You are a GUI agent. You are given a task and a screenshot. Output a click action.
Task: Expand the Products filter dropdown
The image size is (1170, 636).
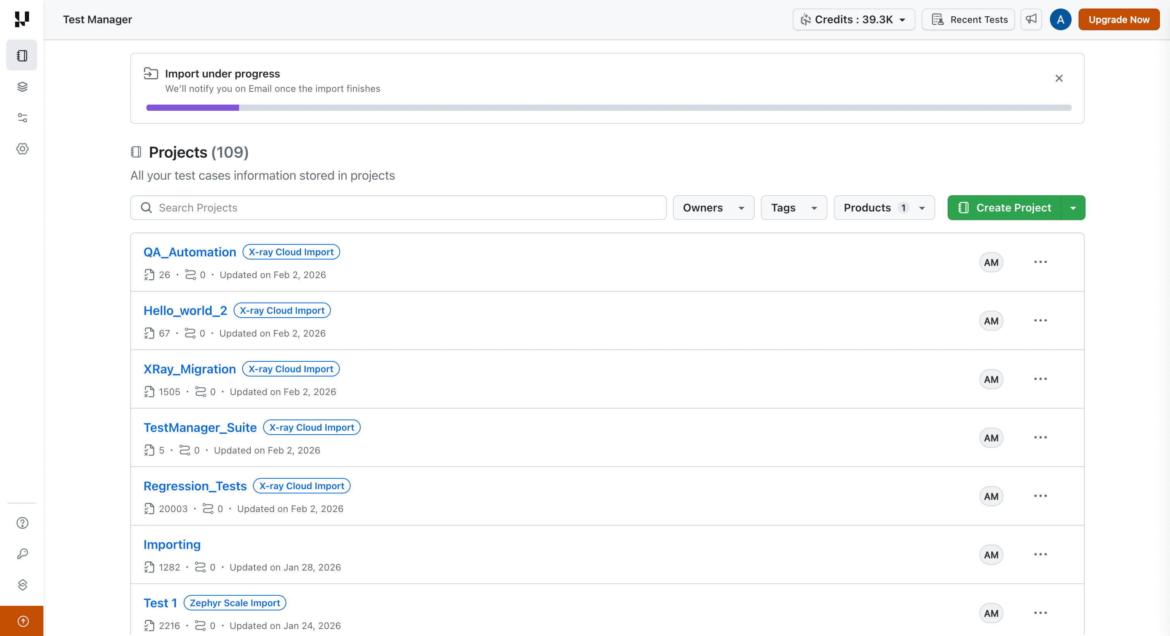pos(884,208)
